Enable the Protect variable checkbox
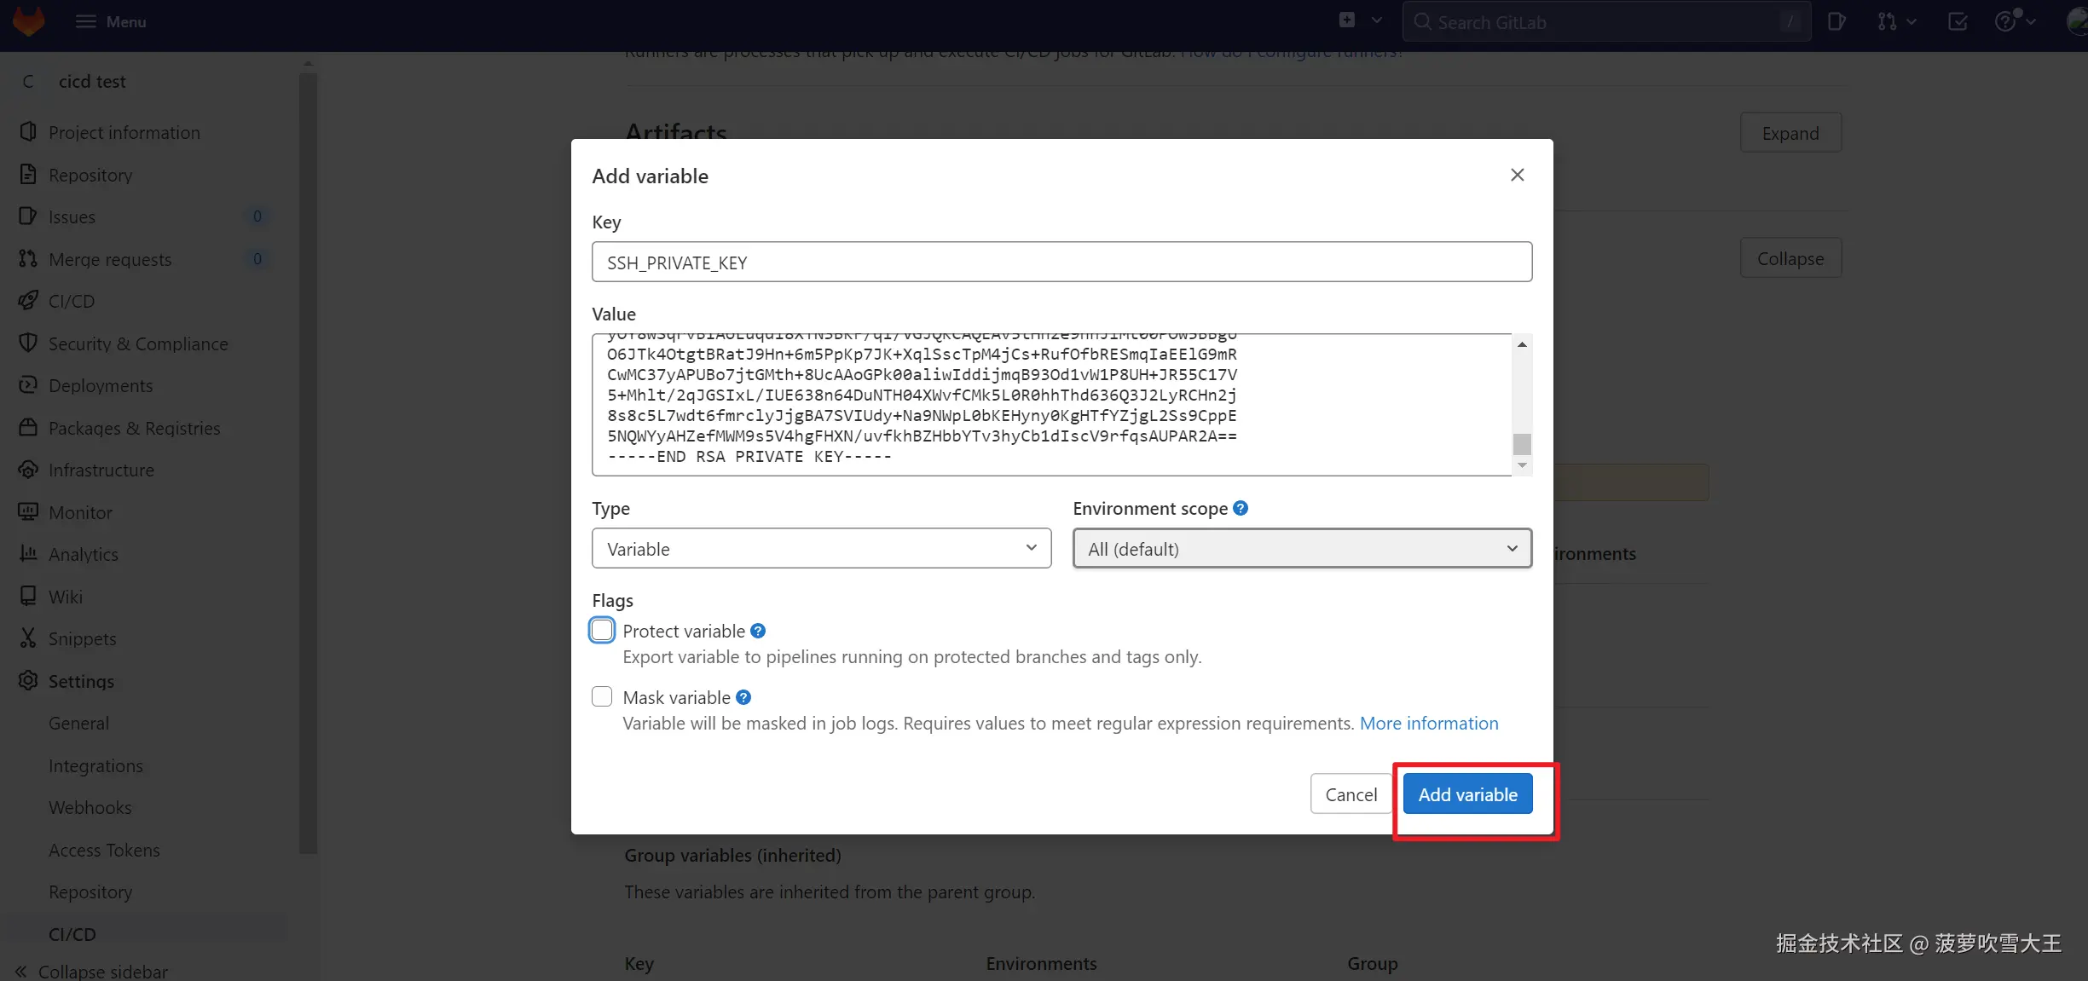The height and width of the screenshot is (981, 2088). (x=602, y=631)
